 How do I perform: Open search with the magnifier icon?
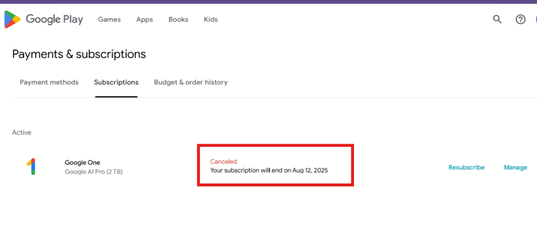click(497, 19)
